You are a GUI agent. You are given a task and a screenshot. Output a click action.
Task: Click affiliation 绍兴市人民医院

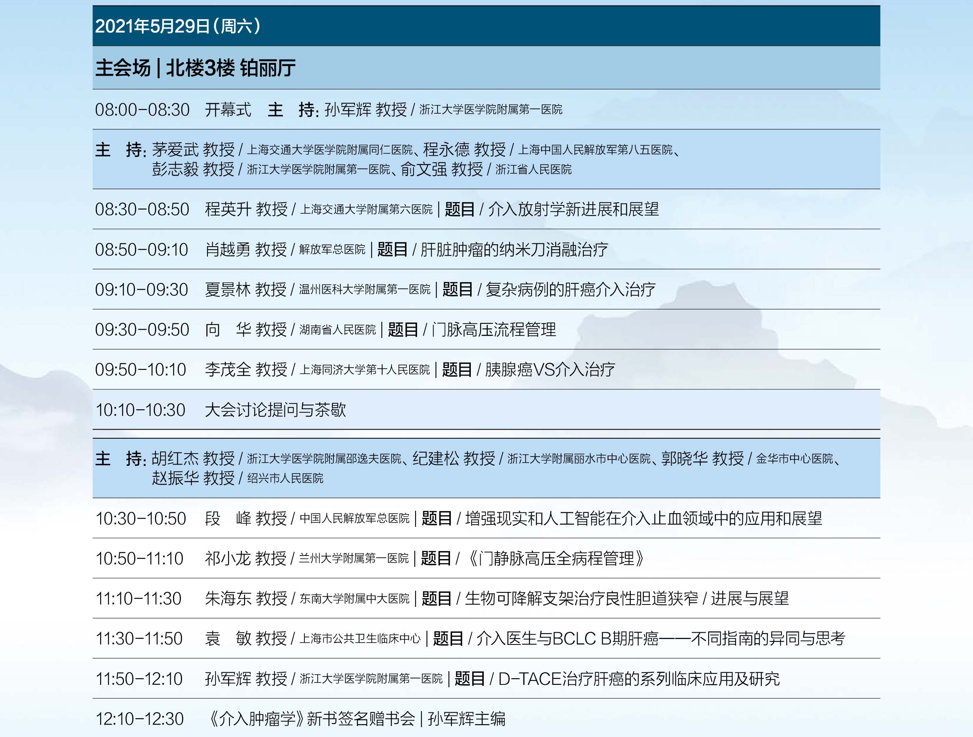pos(285,479)
